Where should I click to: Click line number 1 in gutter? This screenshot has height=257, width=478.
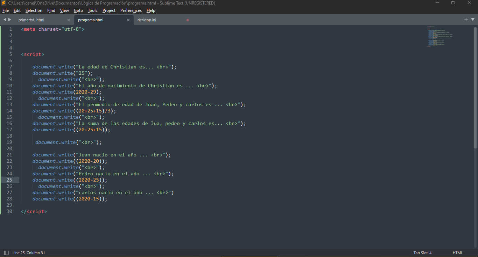11,29
